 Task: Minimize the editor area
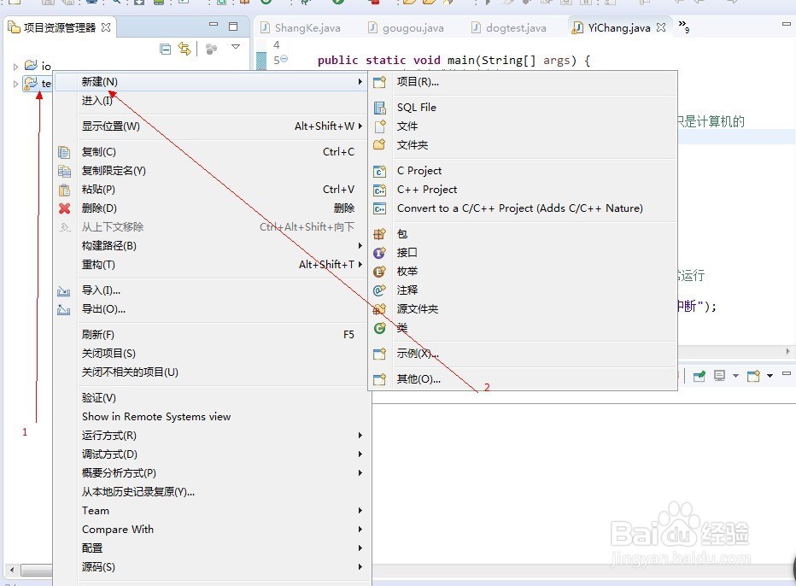pos(787,24)
